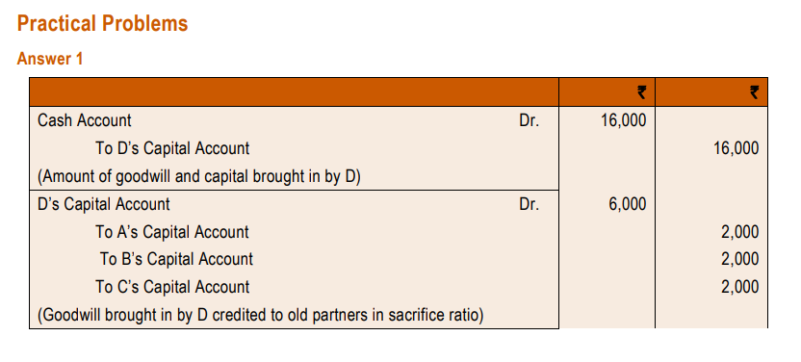Click the 6,000 debit amount
The height and width of the screenshot is (362, 801).
628,204
